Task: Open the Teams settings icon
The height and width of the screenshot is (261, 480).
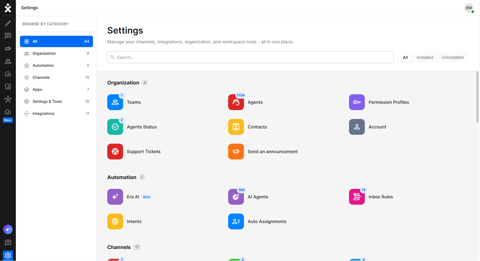Action: coord(115,102)
